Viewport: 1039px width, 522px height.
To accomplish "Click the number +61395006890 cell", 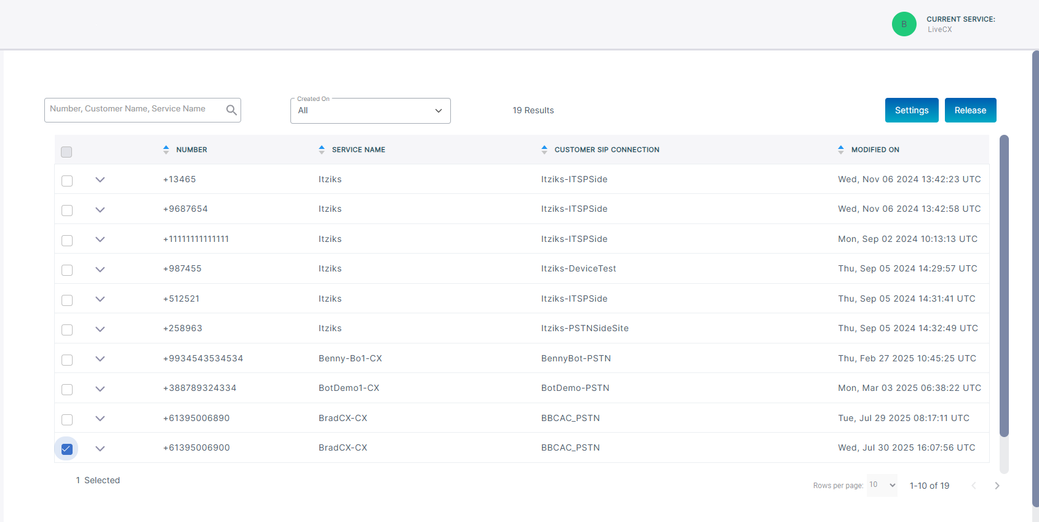I will tap(196, 418).
